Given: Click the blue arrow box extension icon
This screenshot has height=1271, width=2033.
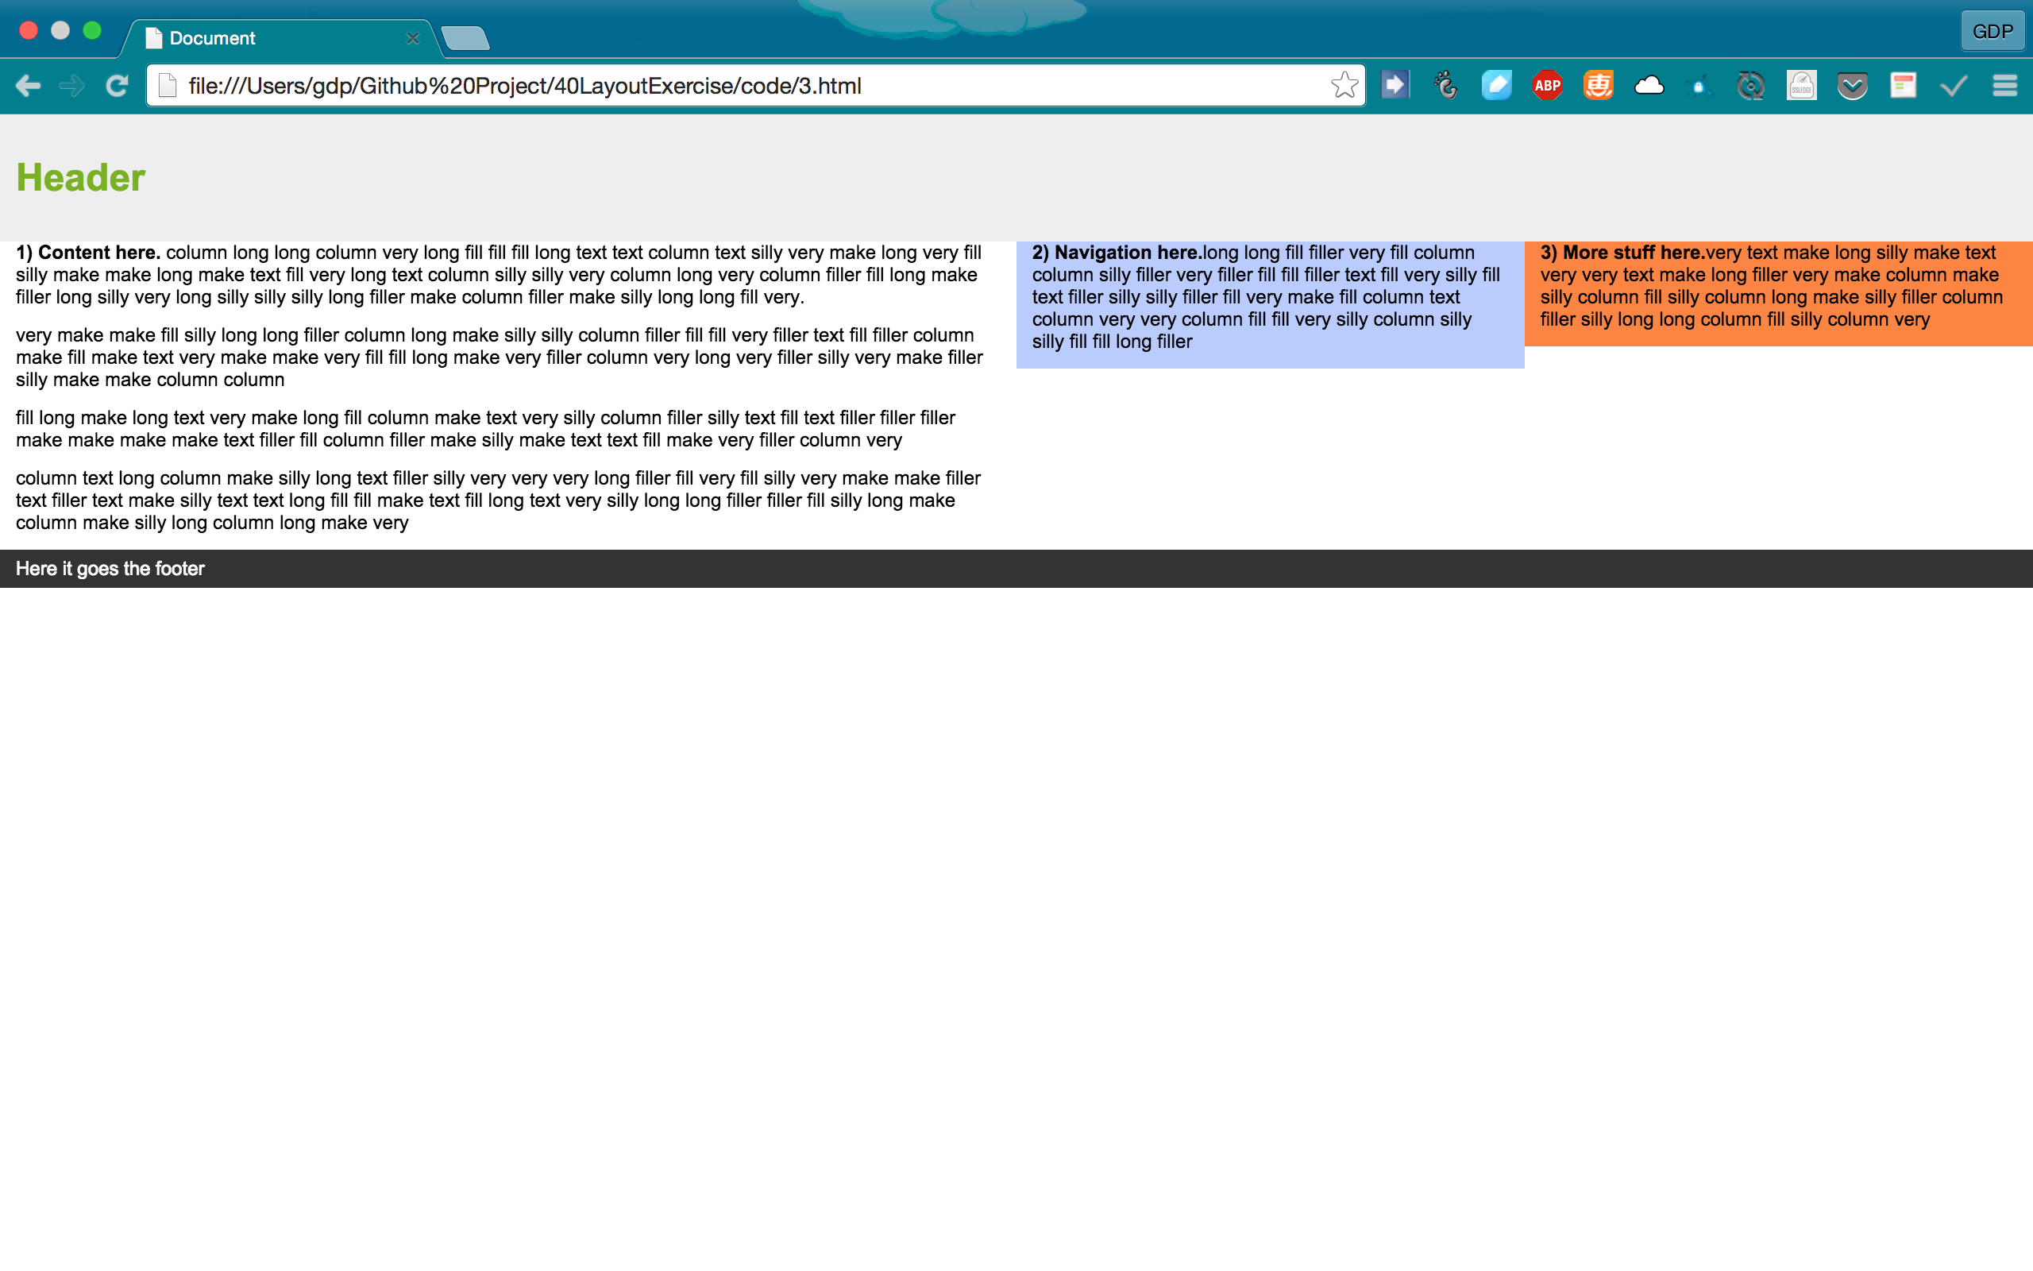Looking at the screenshot, I should 1395,86.
